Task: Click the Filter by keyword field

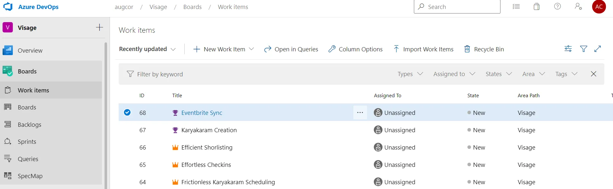Action: click(x=224, y=74)
